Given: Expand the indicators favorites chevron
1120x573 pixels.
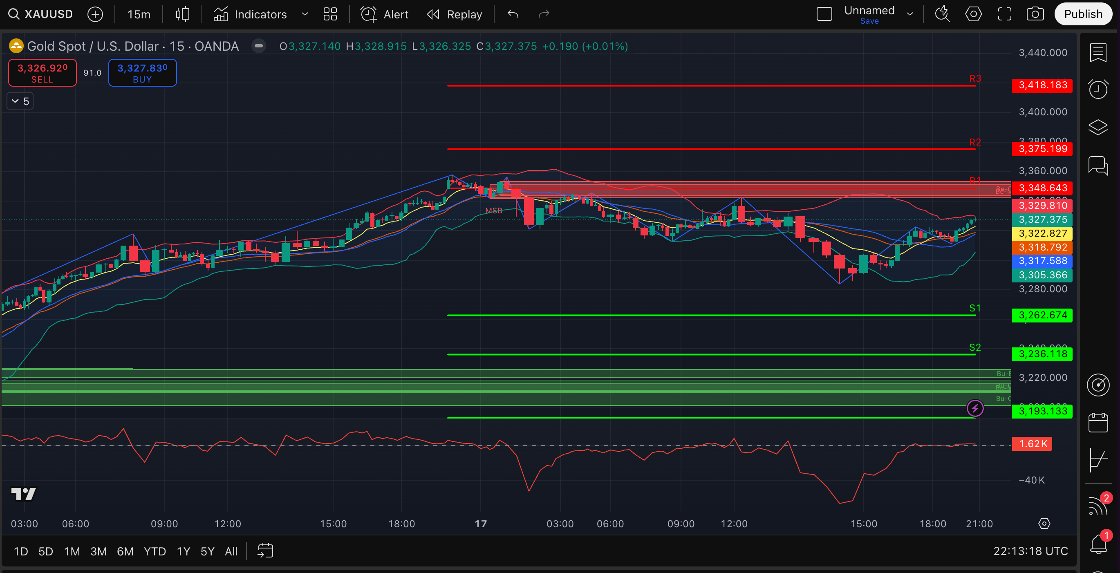Looking at the screenshot, I should [x=305, y=14].
